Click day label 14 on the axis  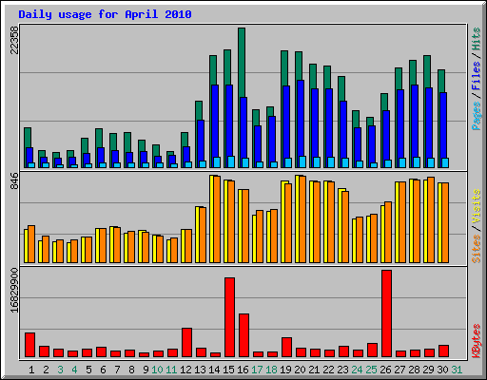[x=214, y=370]
